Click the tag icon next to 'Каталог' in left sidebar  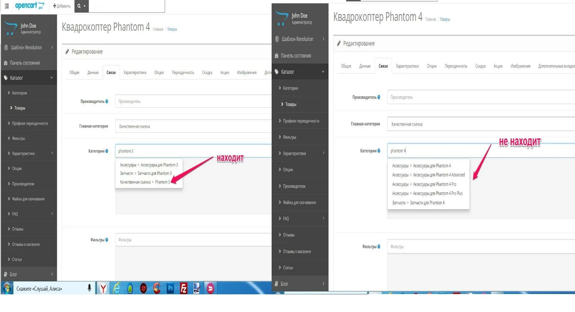[x=6, y=78]
